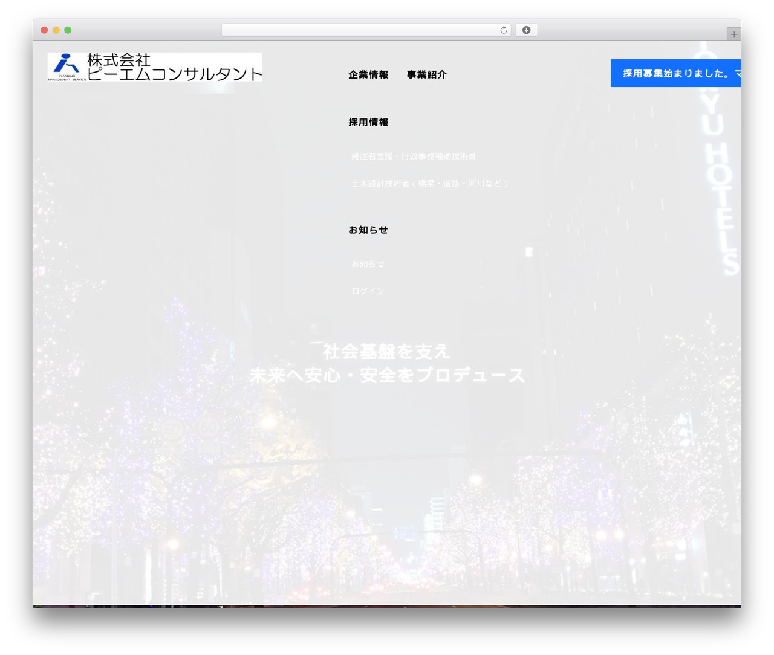Click hero text 未来へ安心・安全をプロデュース

pos(387,375)
